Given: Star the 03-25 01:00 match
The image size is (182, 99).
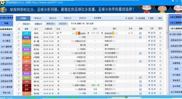Looking at the screenshot, I should tap(160, 45).
